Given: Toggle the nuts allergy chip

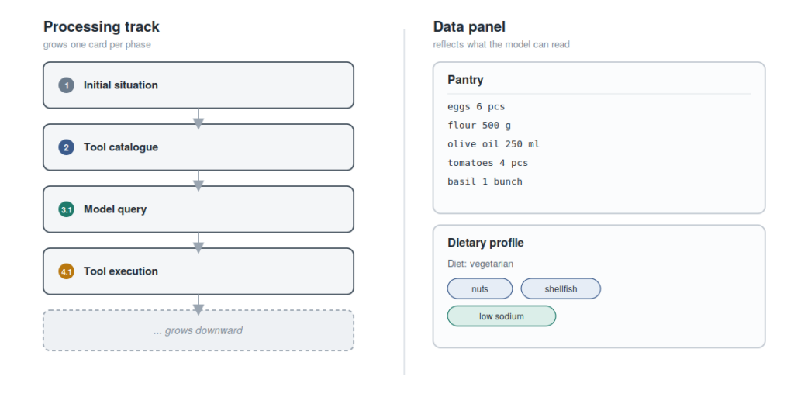Looking at the screenshot, I should [480, 288].
